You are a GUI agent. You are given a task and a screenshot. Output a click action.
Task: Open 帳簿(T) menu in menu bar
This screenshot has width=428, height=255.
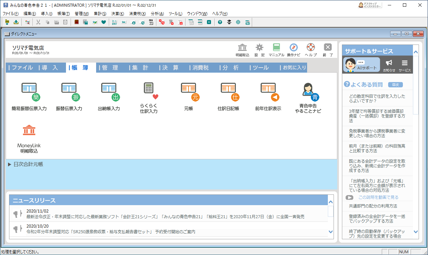[64, 14]
